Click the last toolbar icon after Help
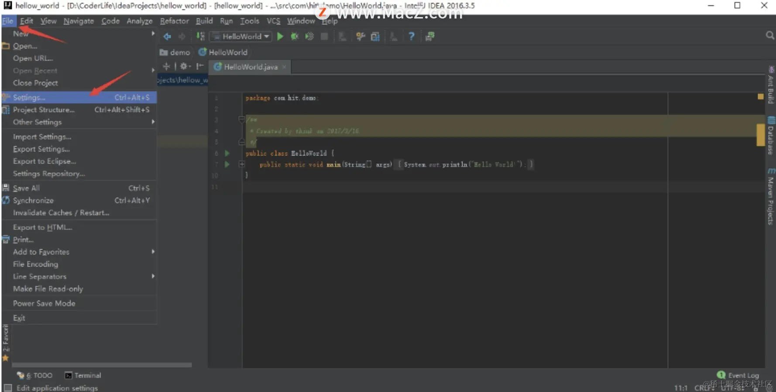 (x=430, y=37)
